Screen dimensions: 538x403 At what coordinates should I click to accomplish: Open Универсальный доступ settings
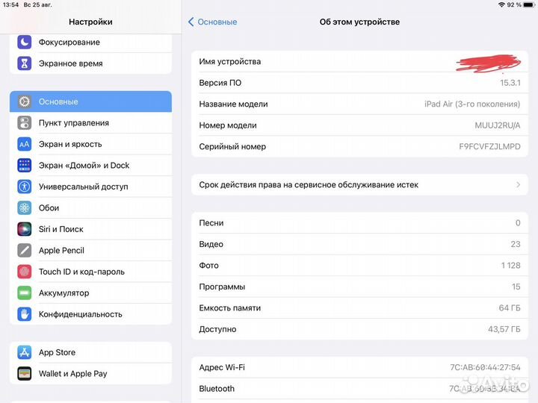coord(90,187)
